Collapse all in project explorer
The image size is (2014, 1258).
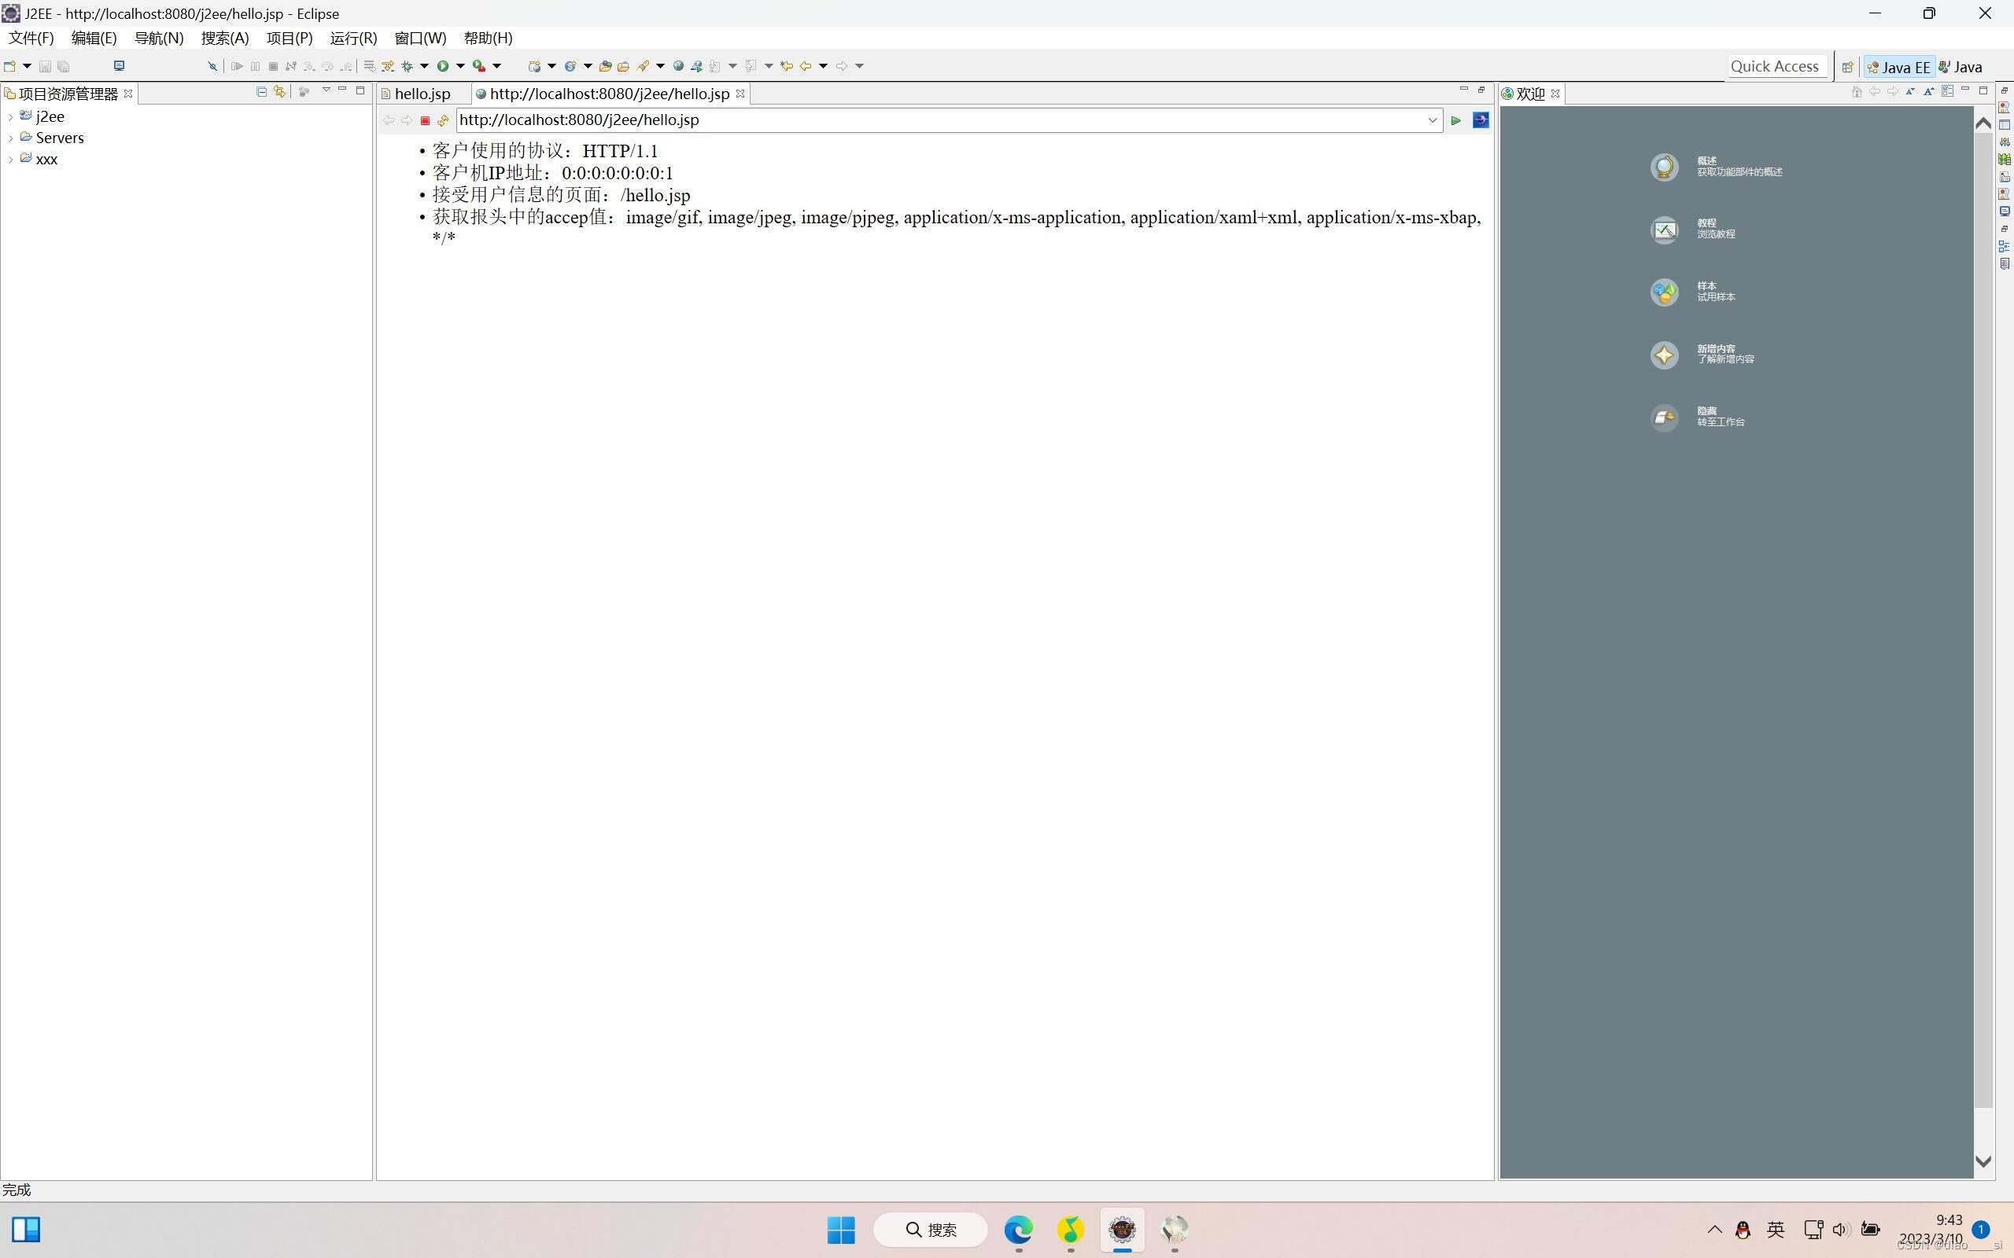tap(261, 91)
